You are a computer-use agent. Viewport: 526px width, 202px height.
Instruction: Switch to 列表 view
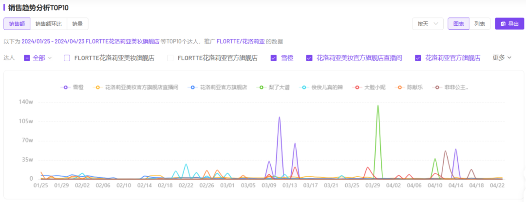(x=479, y=24)
